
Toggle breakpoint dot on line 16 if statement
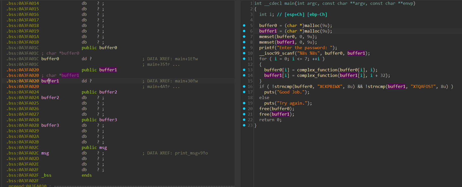coord(244,86)
